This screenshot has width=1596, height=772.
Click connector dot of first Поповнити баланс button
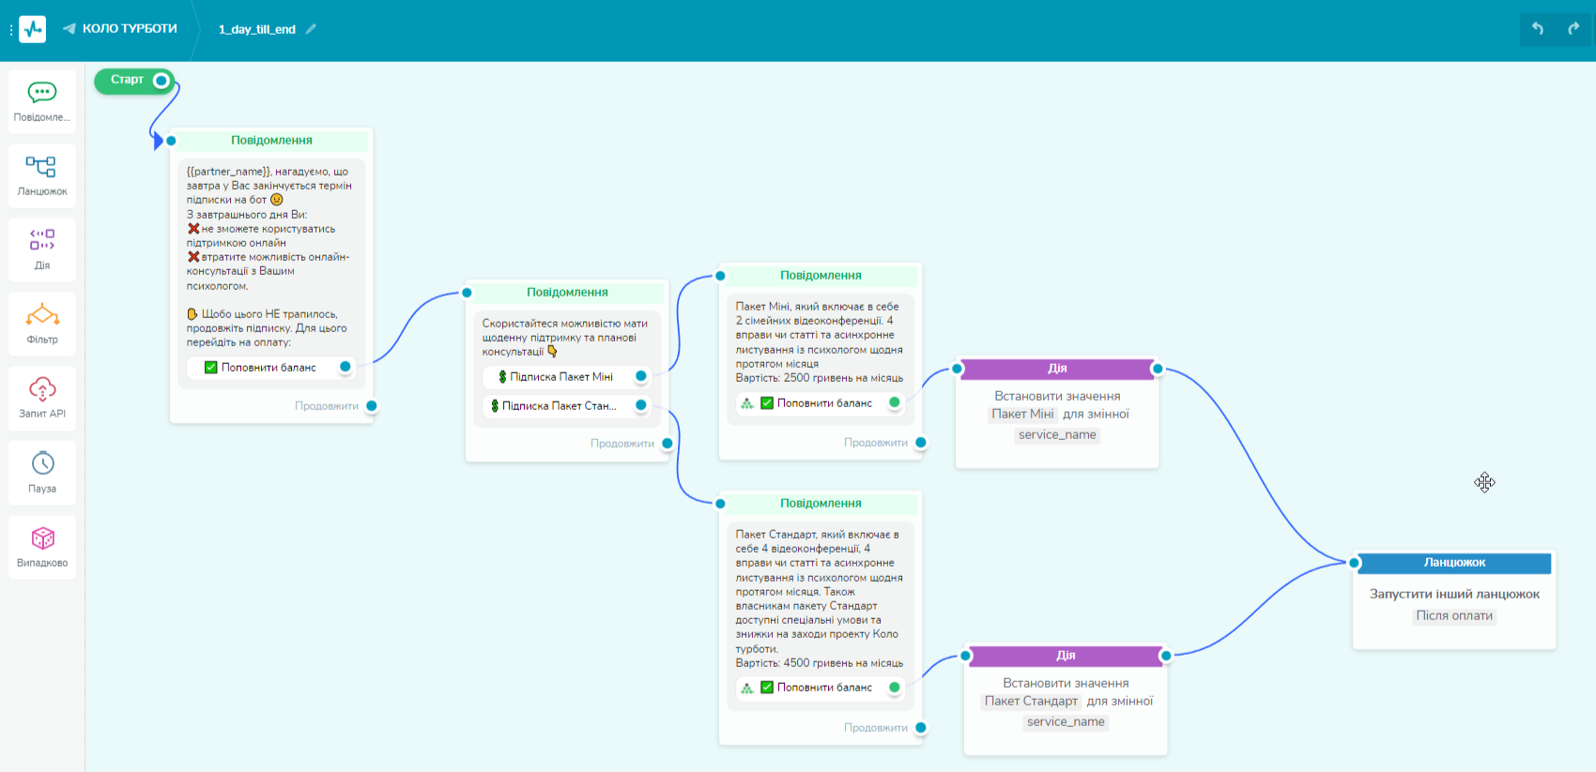pos(345,367)
